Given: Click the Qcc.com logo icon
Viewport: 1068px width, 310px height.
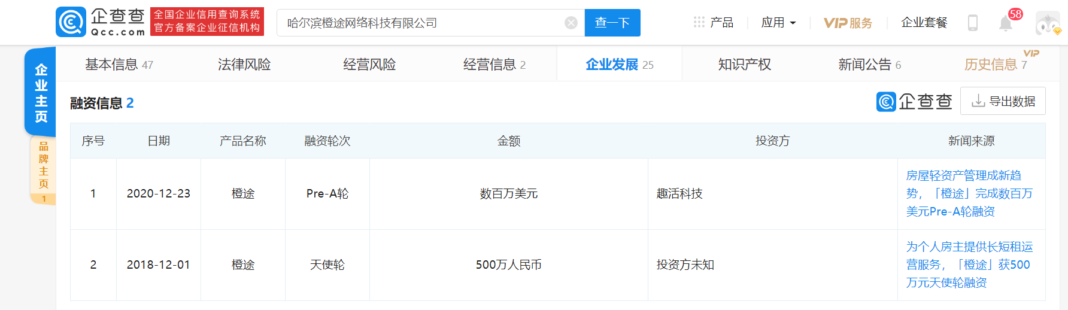Looking at the screenshot, I should [x=71, y=23].
